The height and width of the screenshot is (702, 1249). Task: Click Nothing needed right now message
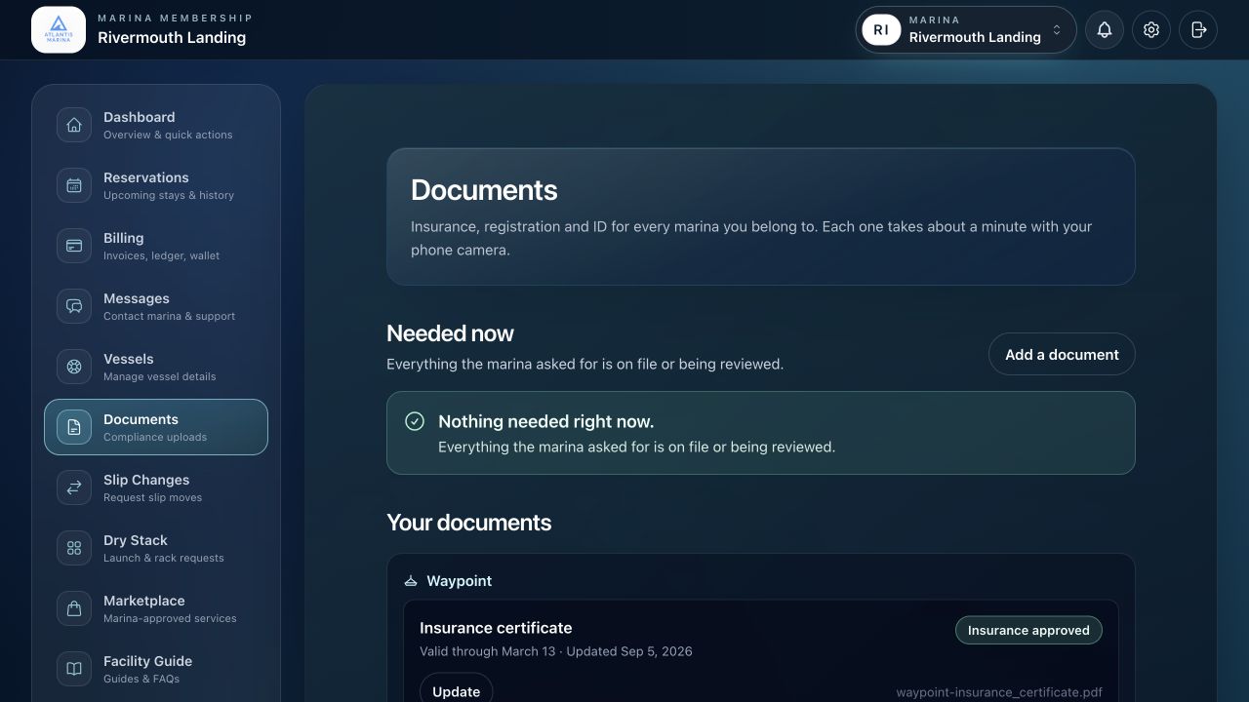(545, 421)
